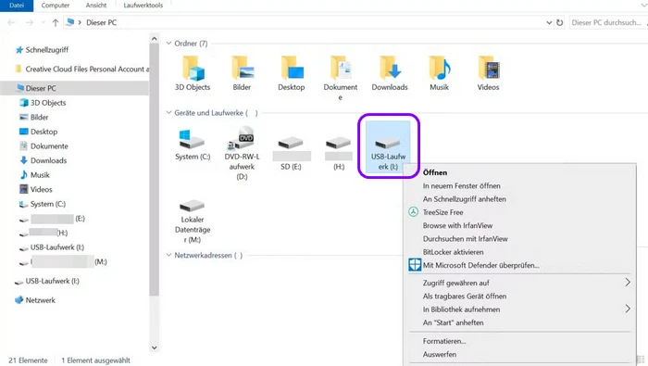Open the address bar history dropdown
The image size is (648, 366).
(549, 23)
